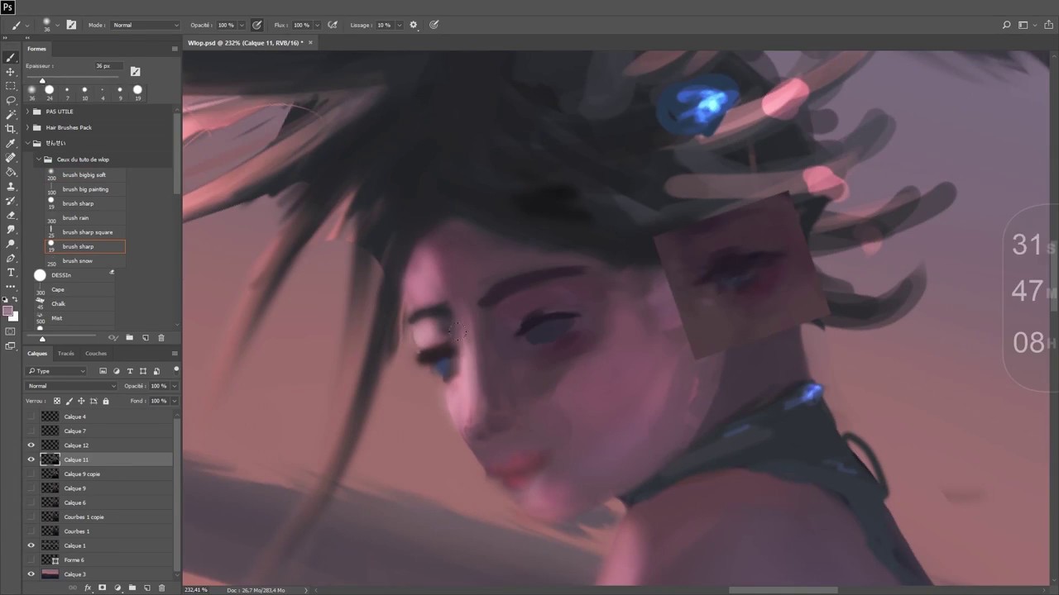Collapse the Ceux du tuto de wlop folder
Image resolution: width=1059 pixels, height=595 pixels.
click(38, 159)
